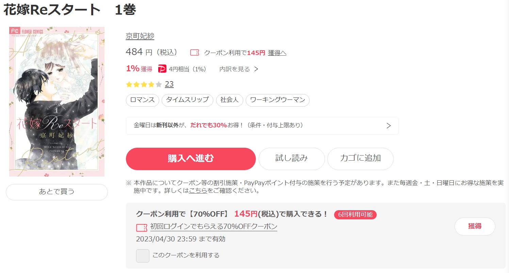Open author 京町妃紗 page
509x273 pixels.
click(x=140, y=36)
